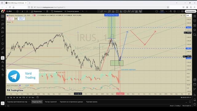
Task: Select the Все full date range
Action: click(33, 97)
